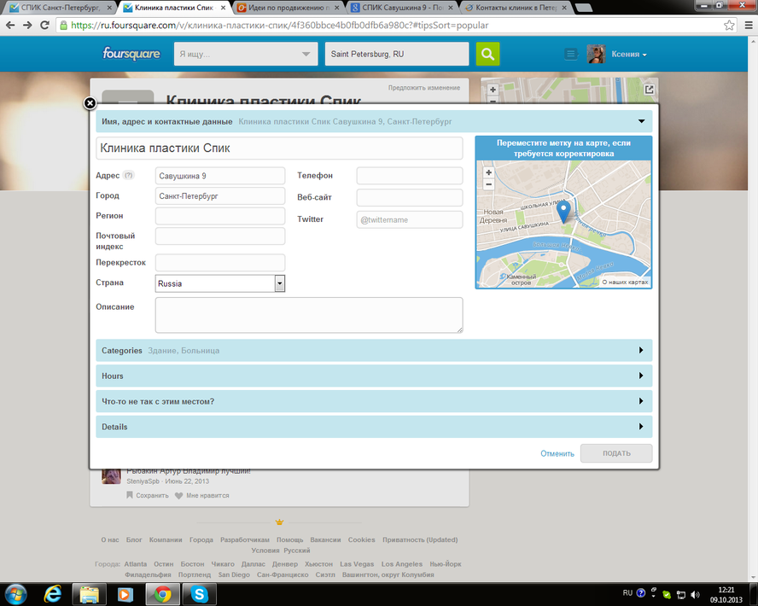Click the venue name field
The image size is (758, 606).
pyautogui.click(x=279, y=148)
